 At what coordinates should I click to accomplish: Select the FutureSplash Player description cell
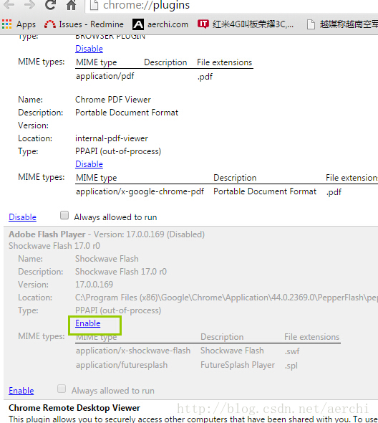238,365
